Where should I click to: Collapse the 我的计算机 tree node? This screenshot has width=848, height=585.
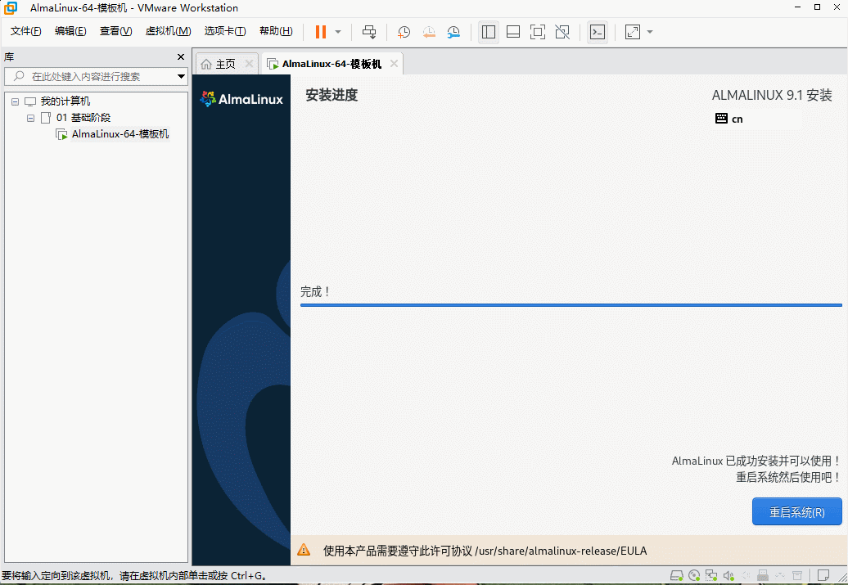click(14, 101)
